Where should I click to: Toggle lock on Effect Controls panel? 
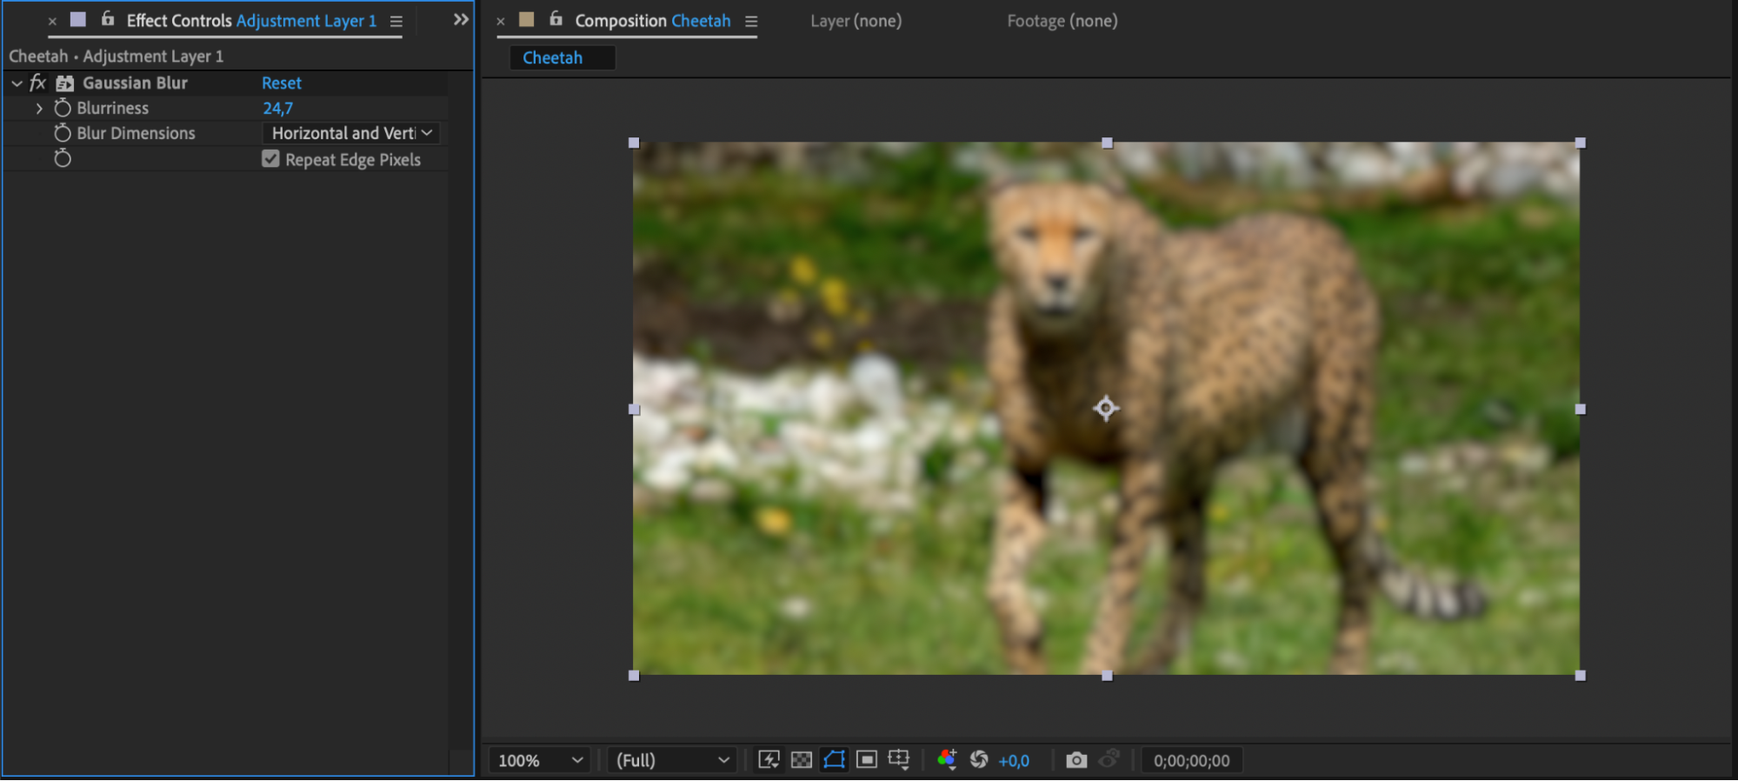pyautogui.click(x=108, y=19)
